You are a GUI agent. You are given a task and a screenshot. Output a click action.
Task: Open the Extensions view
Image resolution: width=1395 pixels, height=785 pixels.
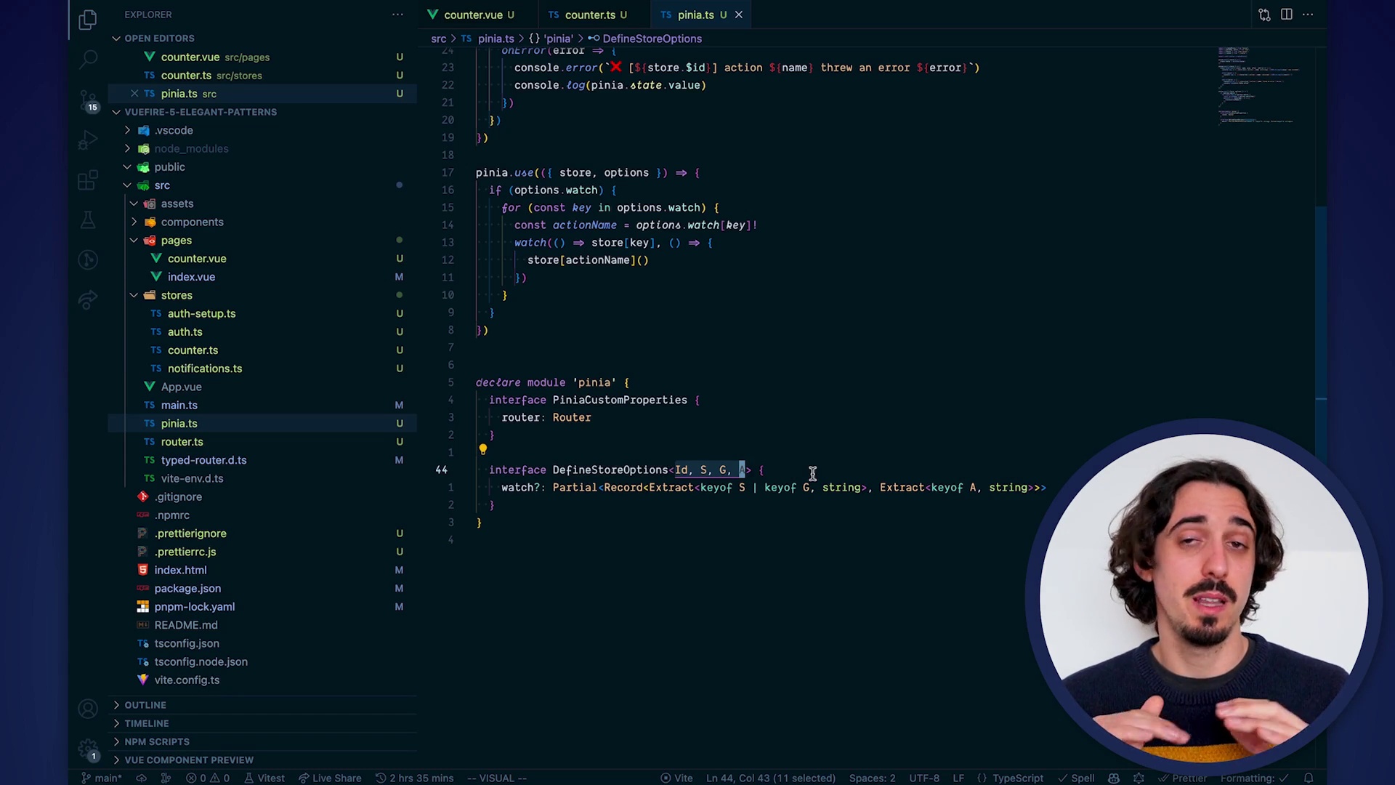point(88,180)
